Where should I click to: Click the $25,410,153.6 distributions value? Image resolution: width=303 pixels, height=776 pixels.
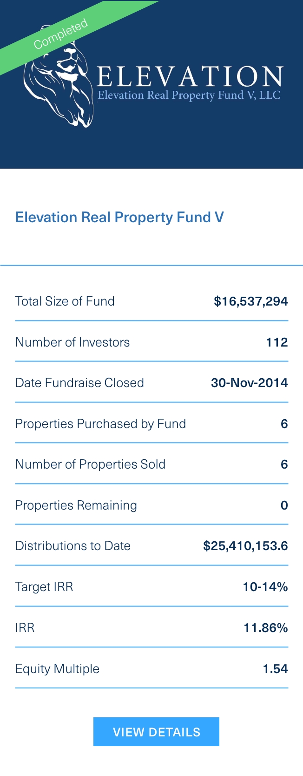pyautogui.click(x=245, y=546)
